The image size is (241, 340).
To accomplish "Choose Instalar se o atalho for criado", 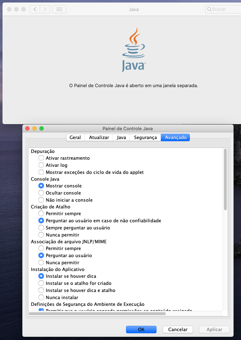I will [x=41, y=283].
